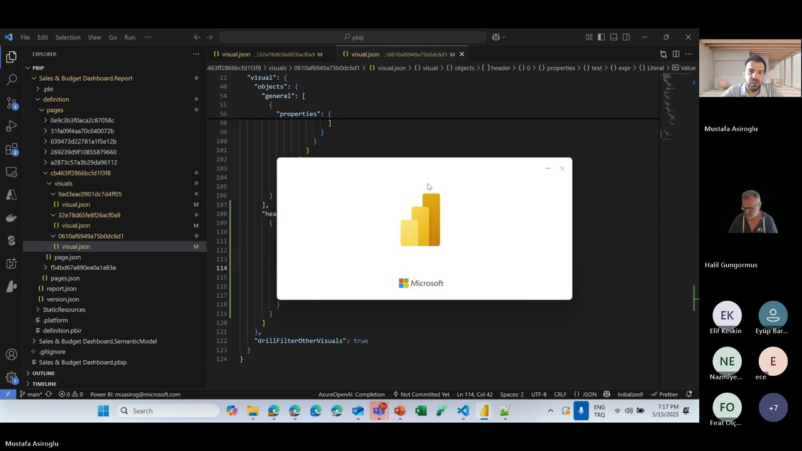Screen dimensions: 802x451
Task: Open the Selection menu
Action: (x=68, y=38)
